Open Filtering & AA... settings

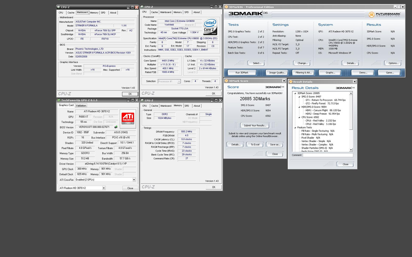point(304,73)
